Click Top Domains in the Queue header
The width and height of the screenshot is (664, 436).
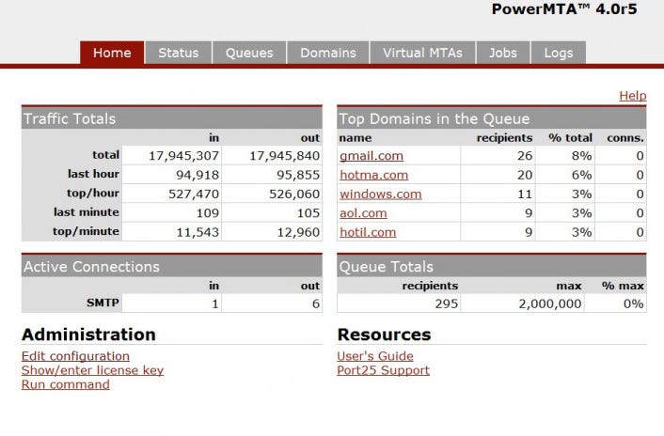492,118
